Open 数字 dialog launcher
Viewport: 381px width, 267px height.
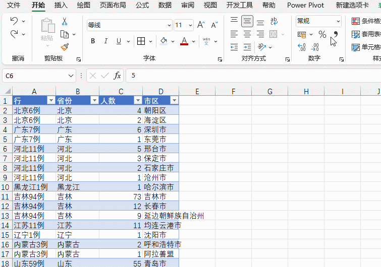pos(342,59)
